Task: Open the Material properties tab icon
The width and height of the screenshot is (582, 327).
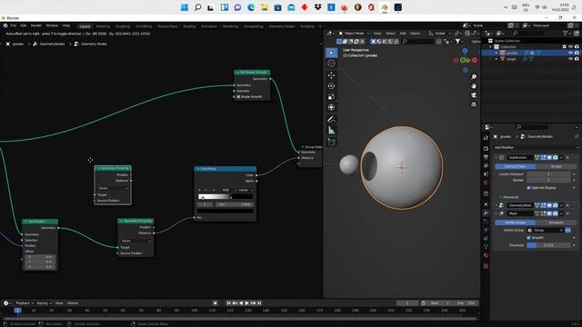Action: (x=486, y=255)
